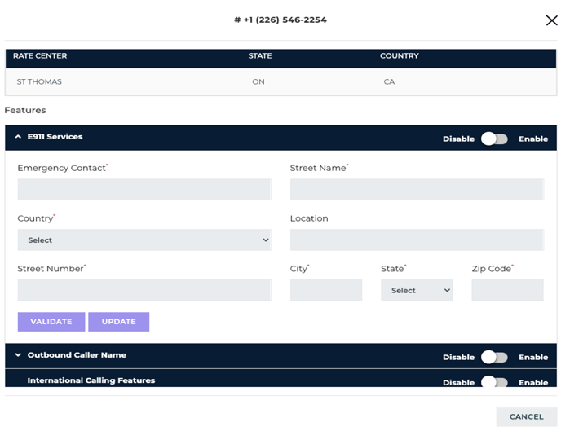The image size is (561, 431).
Task: Click the RATE CENTER column header
Action: [40, 56]
